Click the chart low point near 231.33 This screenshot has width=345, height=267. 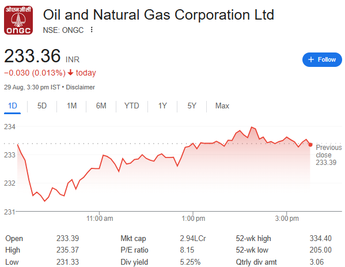pyautogui.click(x=45, y=201)
